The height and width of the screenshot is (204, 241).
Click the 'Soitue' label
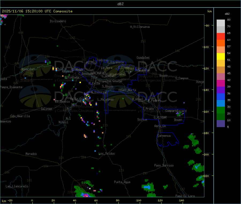(x=142, y=120)
